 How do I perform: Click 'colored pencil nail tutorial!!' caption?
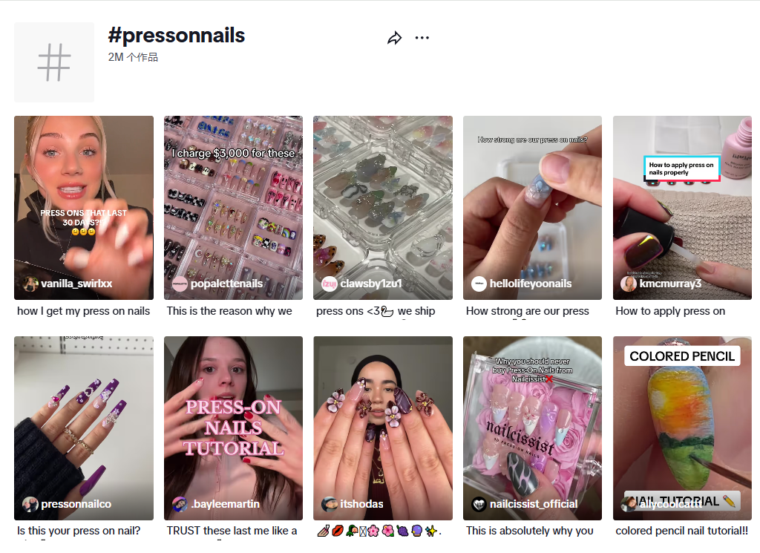pos(682,531)
